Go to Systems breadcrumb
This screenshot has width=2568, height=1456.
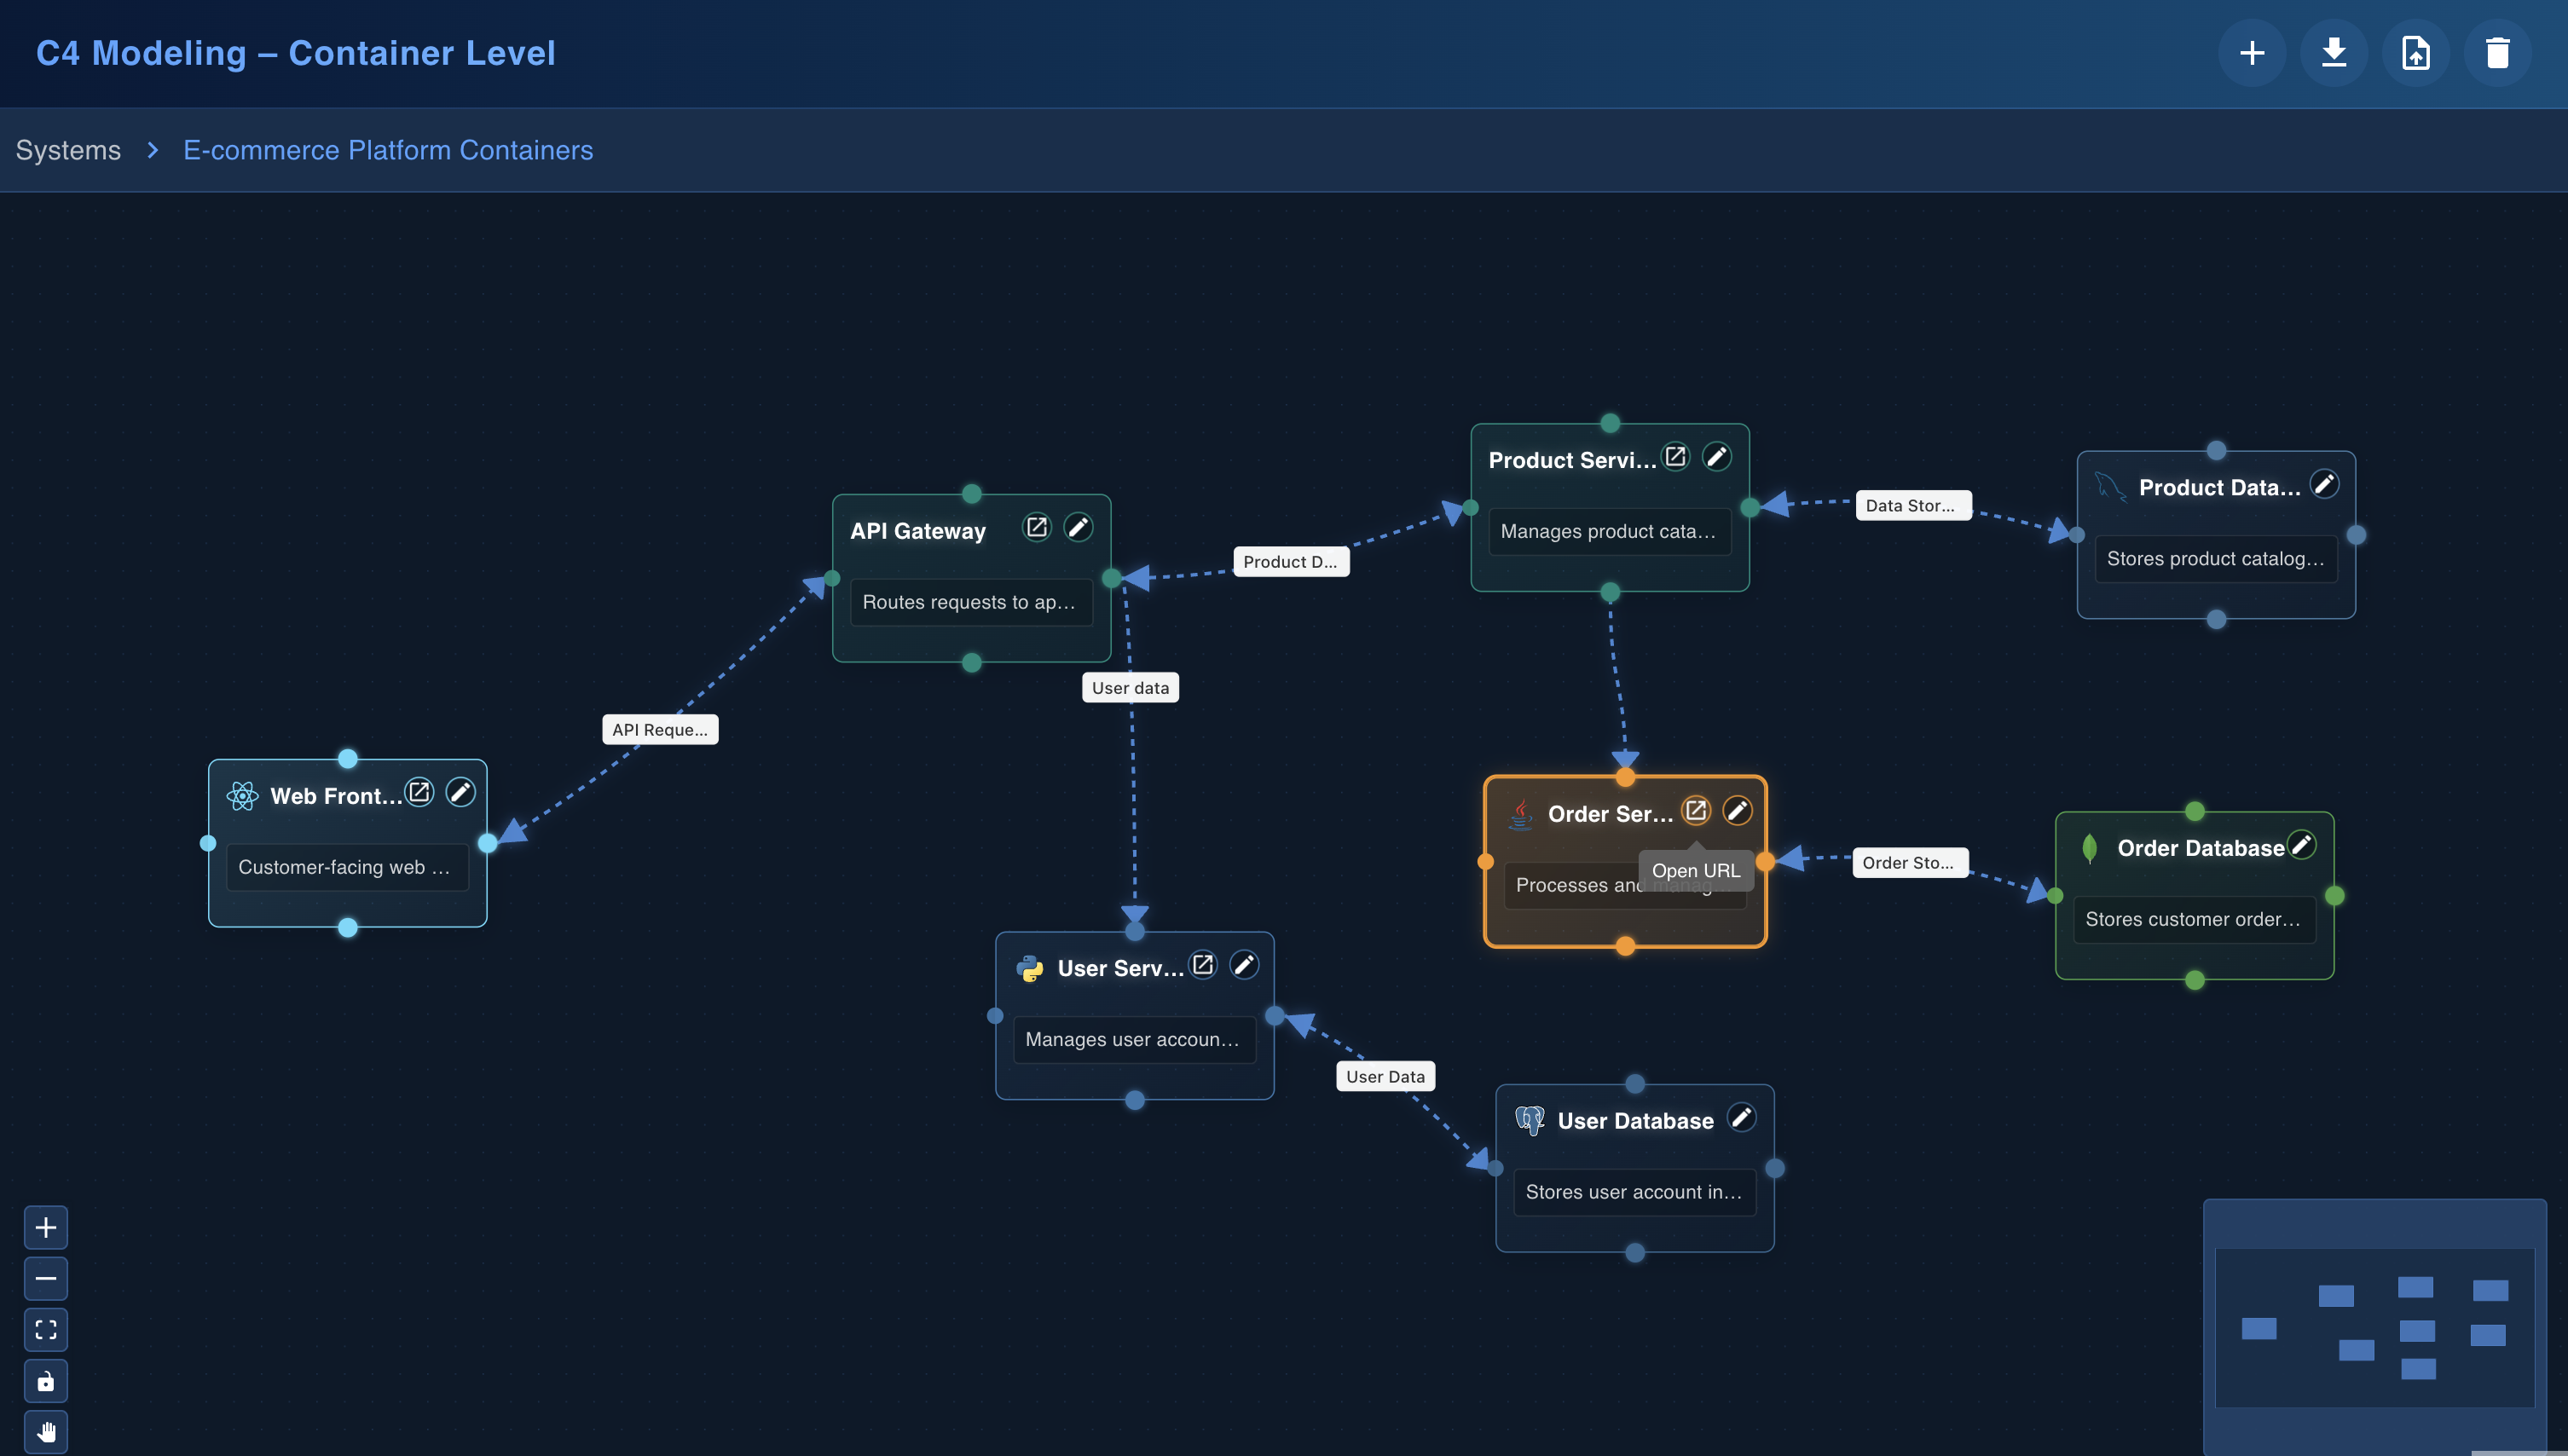(68, 150)
